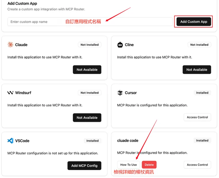Screen dimensions: 219x178
Task: Click VSCode's Installed status badge
Action: (92, 141)
